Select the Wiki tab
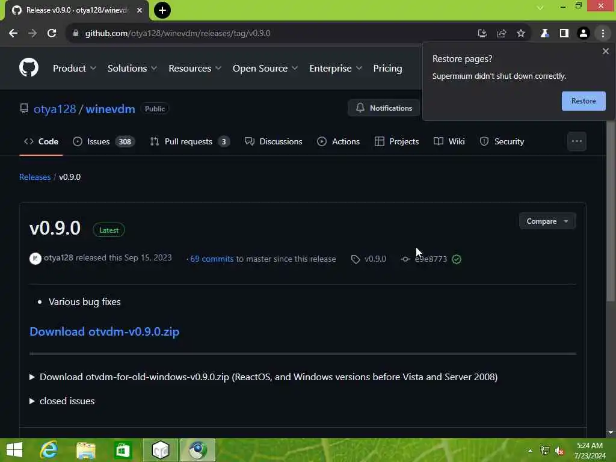This screenshot has height=462, width=616. (x=449, y=141)
